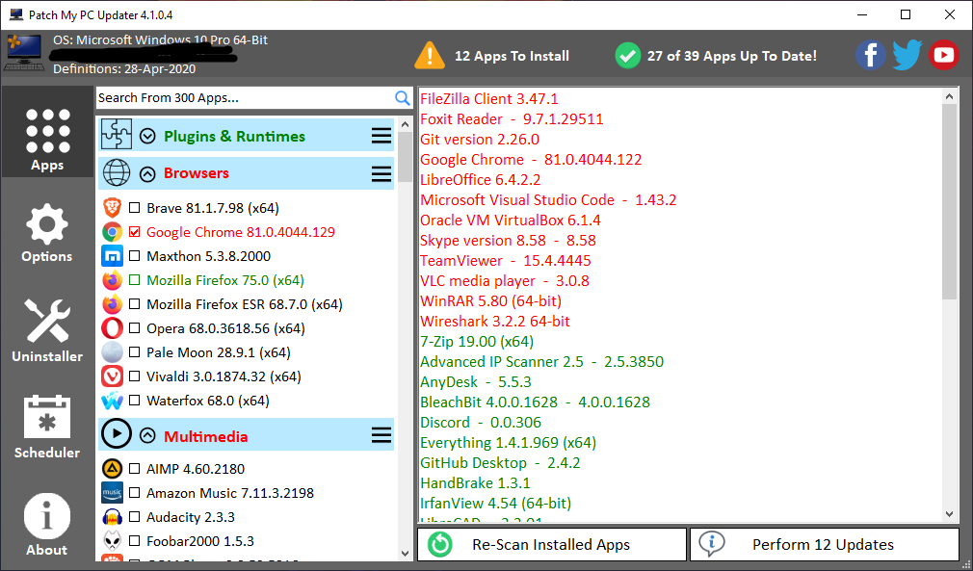Select Wireshark 3.2.2 64-bit entry

point(494,322)
